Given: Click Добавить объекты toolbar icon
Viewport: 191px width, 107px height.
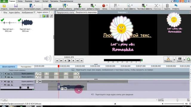Looking at the screenshot, I should (x=64, y=6).
